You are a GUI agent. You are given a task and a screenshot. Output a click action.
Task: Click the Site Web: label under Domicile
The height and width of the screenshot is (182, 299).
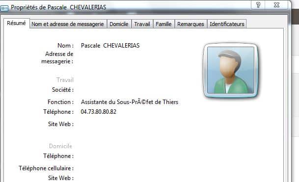pyautogui.click(x=61, y=178)
